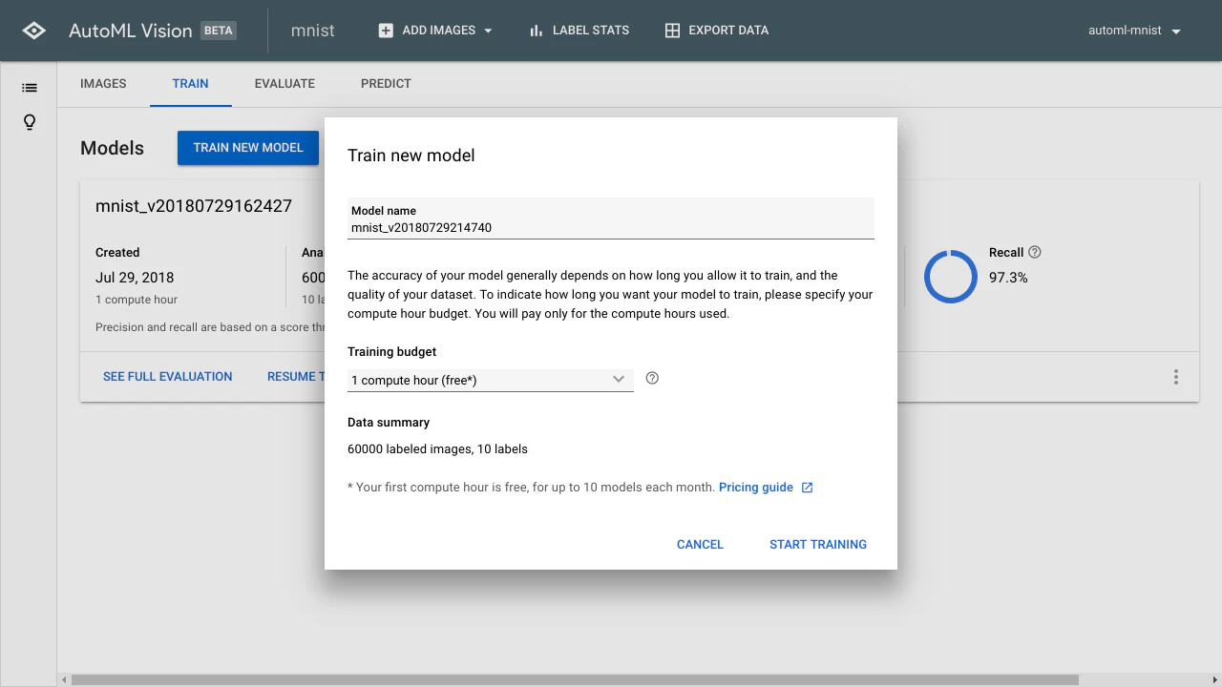Click the '1 compute hour' text on card

pos(137,300)
